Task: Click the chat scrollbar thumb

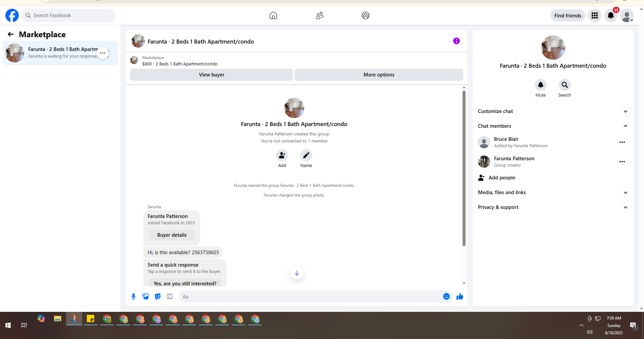Action: (x=464, y=168)
